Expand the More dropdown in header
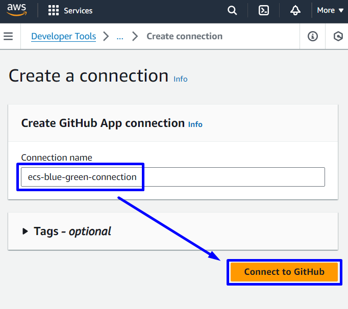 tap(330, 10)
